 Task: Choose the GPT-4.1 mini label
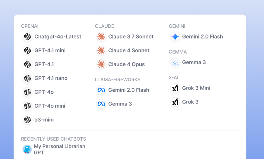pyautogui.click(x=50, y=50)
